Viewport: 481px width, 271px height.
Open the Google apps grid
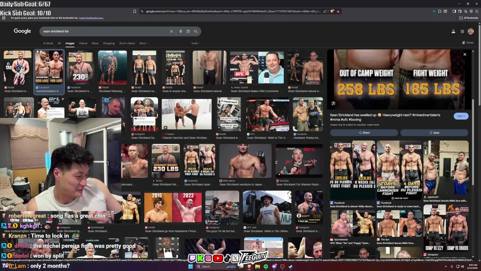pos(462,31)
